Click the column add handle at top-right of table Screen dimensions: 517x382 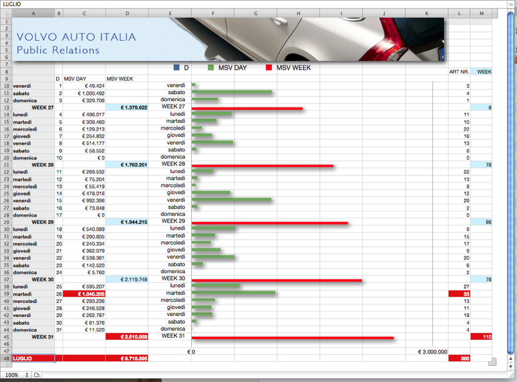(495, 13)
